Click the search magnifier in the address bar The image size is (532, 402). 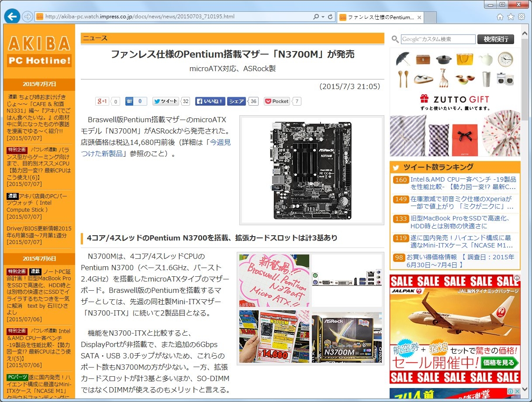316,17
